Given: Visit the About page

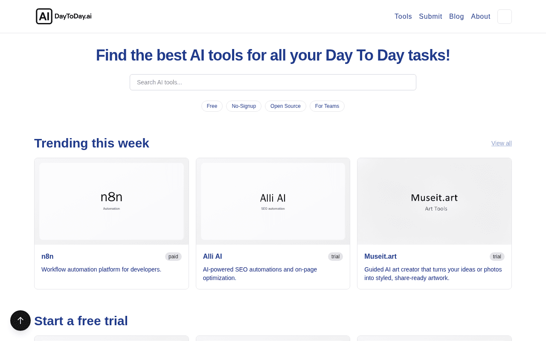Looking at the screenshot, I should click(x=481, y=16).
